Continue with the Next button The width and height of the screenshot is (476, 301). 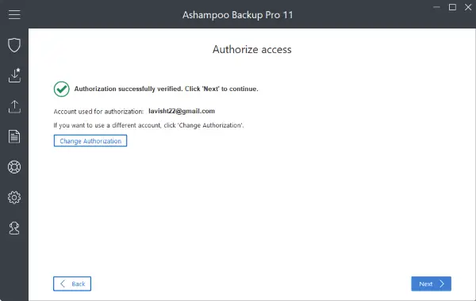tap(431, 284)
